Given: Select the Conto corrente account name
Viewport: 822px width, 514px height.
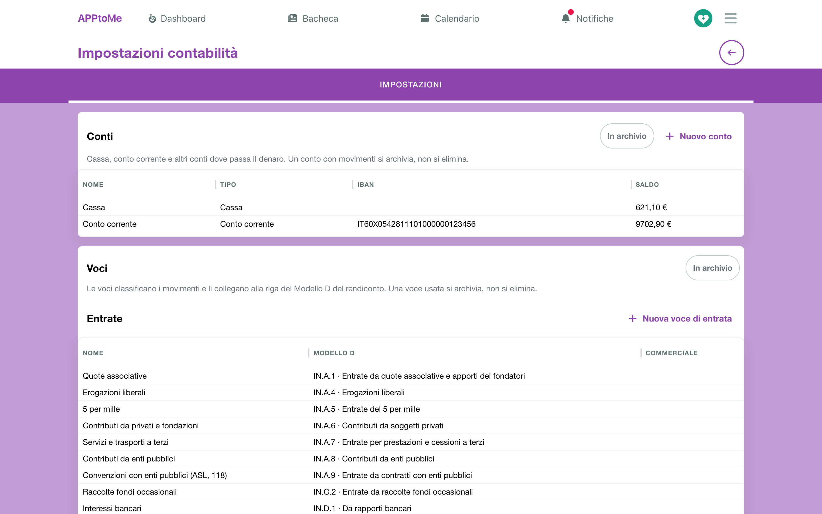Looking at the screenshot, I should [109, 224].
